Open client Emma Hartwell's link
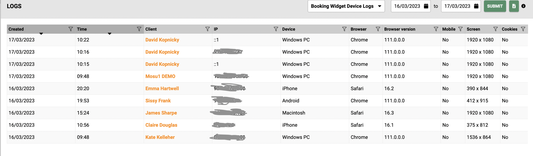Viewport: 533px width, 156px height. (162, 89)
